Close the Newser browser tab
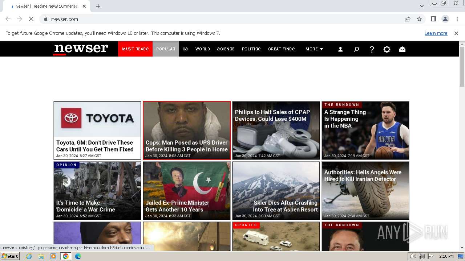Screen dimensions: 465x261 (x=84, y=6)
